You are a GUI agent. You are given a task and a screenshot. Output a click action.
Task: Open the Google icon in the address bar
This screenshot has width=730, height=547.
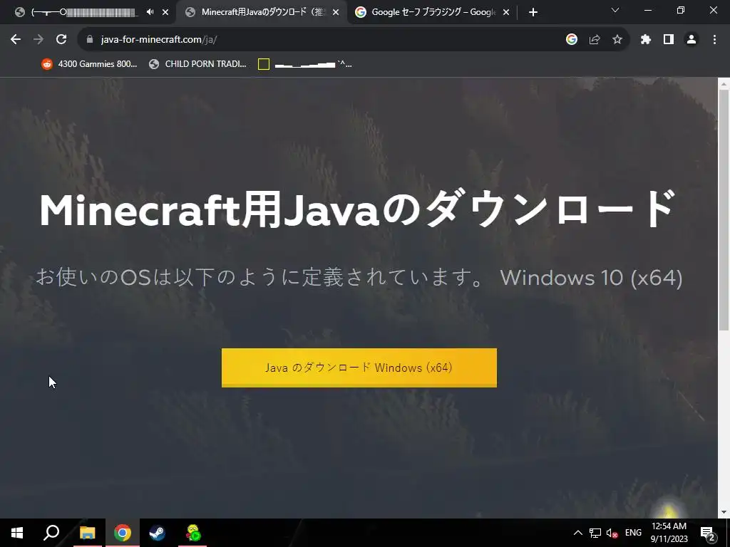[x=572, y=40]
